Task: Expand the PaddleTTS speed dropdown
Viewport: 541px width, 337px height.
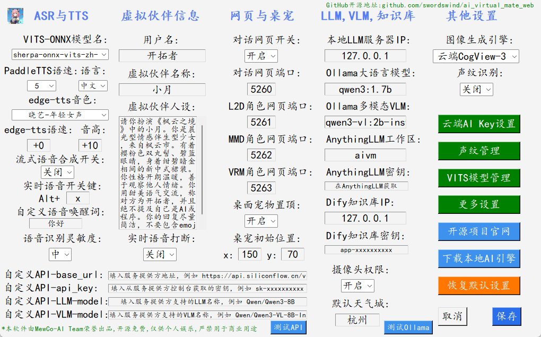Action: coord(41,85)
